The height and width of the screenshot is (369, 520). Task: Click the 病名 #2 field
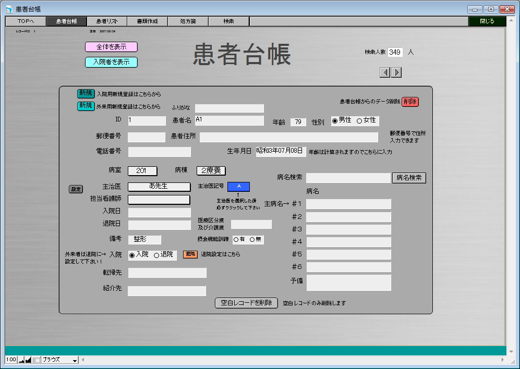(x=348, y=217)
